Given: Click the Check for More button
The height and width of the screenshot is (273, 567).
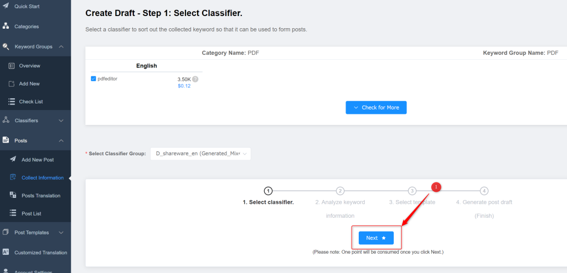Looking at the screenshot, I should pos(376,108).
